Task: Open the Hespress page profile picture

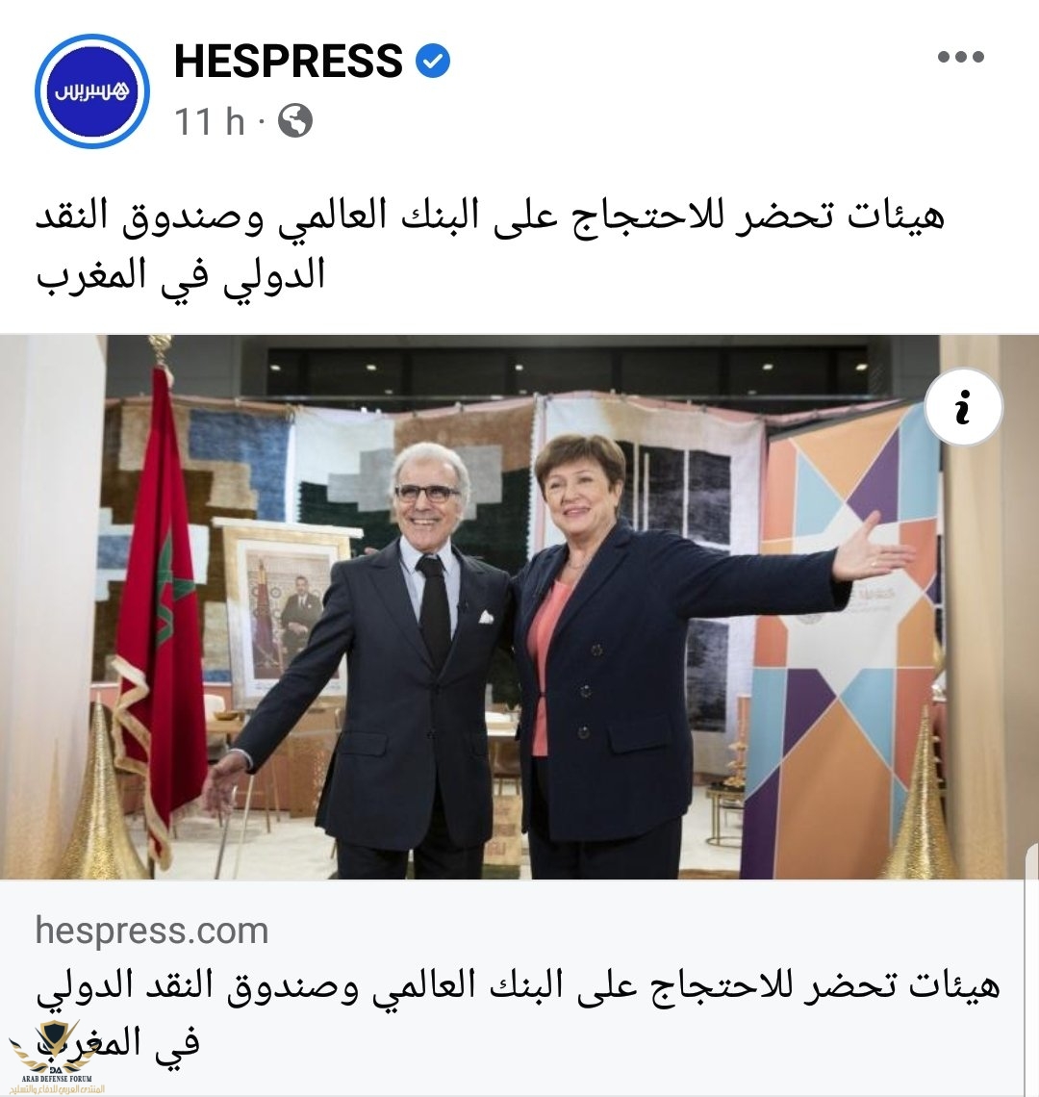Action: pyautogui.click(x=91, y=91)
